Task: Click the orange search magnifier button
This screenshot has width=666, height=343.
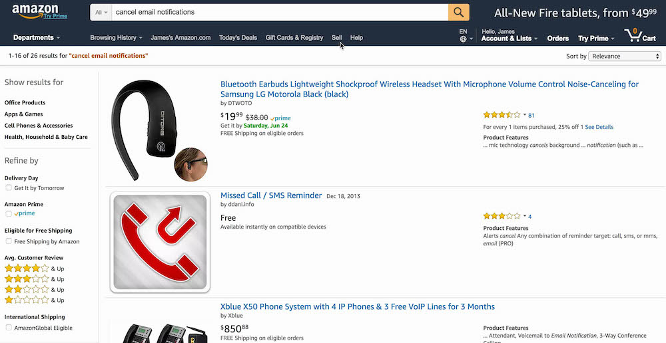Action: coord(458,12)
